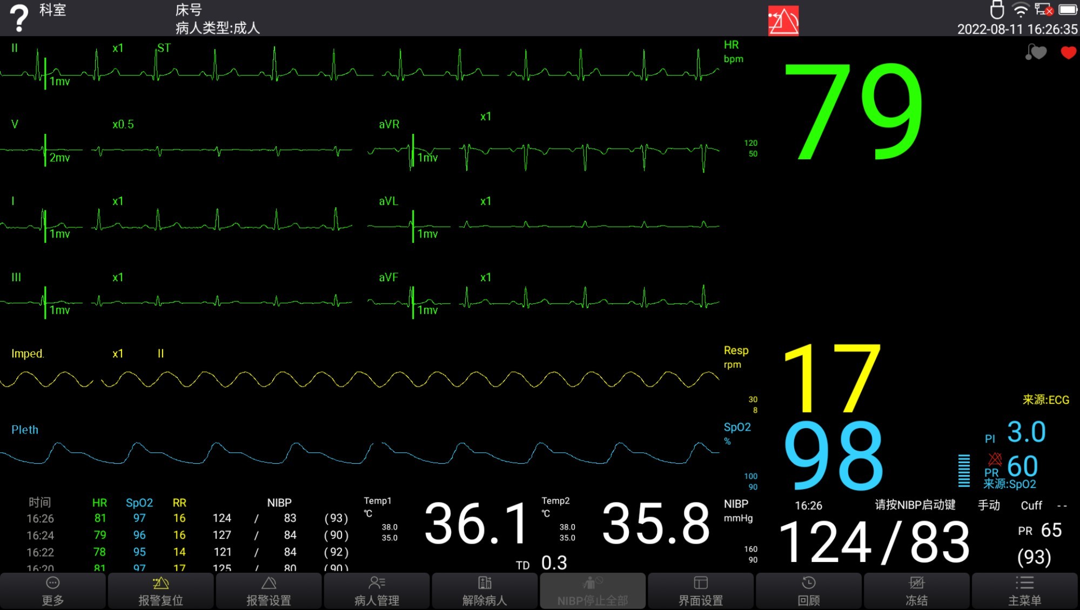Click the network disconnected icon
The image size is (1080, 610).
tap(1043, 10)
